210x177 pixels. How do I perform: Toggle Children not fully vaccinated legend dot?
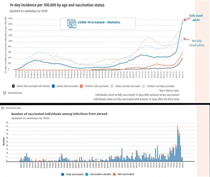click(x=143, y=86)
